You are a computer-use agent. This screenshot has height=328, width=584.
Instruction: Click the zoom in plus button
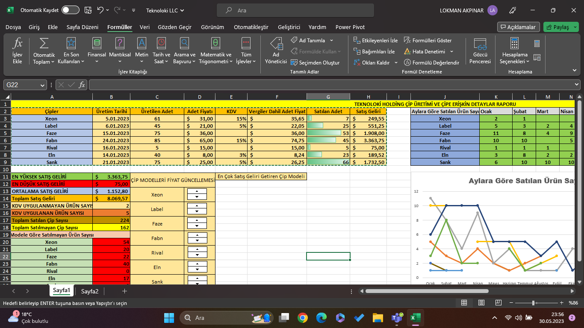562,303
